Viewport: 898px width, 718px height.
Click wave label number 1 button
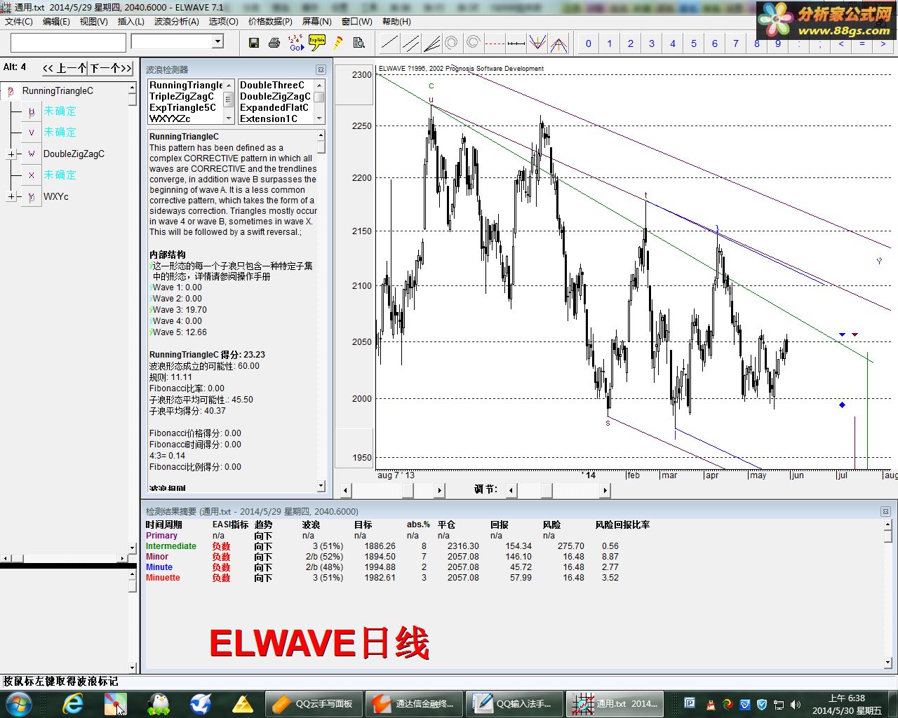coord(610,43)
